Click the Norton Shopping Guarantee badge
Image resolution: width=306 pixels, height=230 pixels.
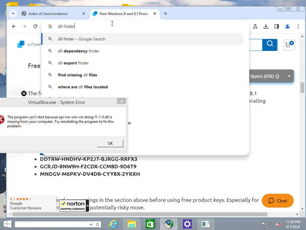[74, 206]
